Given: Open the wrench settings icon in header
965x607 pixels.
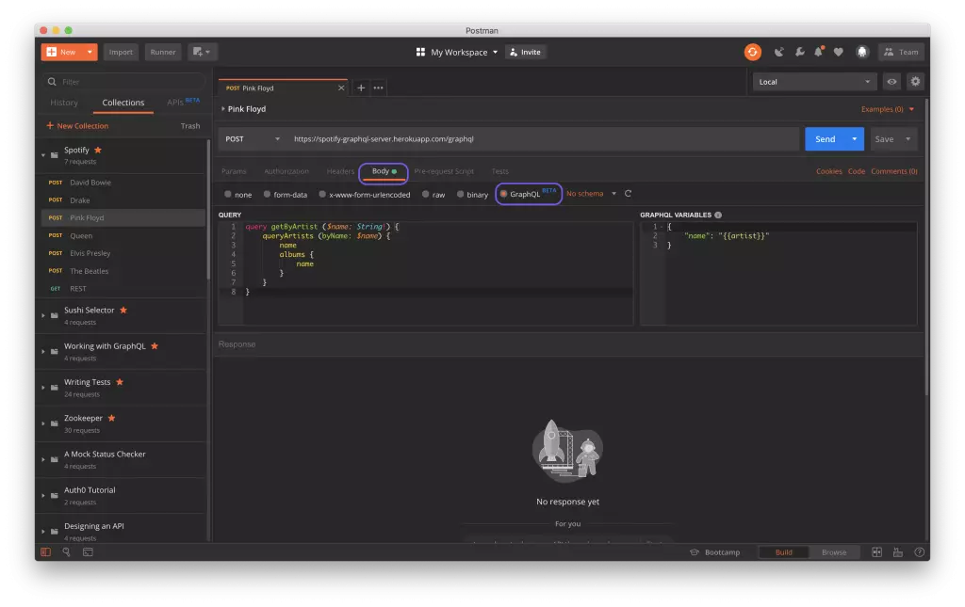Looking at the screenshot, I should pyautogui.click(x=799, y=52).
